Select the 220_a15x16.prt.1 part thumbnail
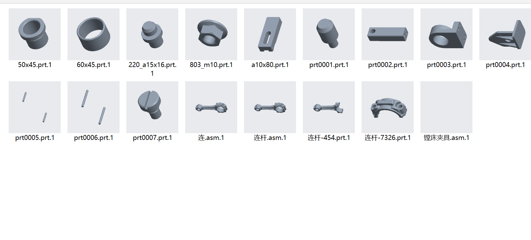The height and width of the screenshot is (240, 531). click(x=152, y=34)
